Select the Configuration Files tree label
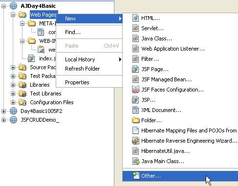Image resolution: width=238 pixels, height=186 pixels. click(52, 102)
